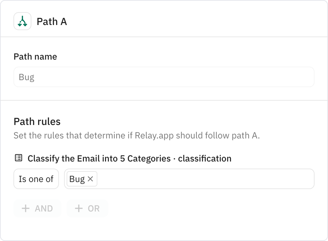The height and width of the screenshot is (241, 328).
Task: Click the Path name input showing Bug
Action: (x=164, y=77)
